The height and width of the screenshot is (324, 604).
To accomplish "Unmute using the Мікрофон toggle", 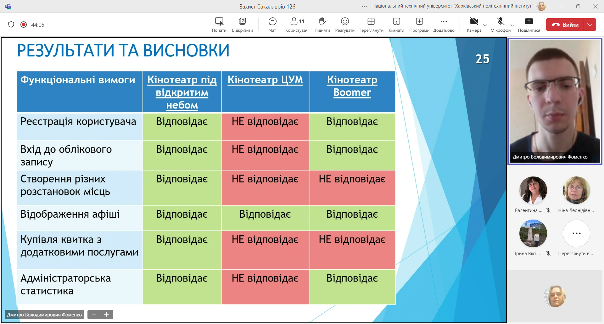I will click(x=500, y=25).
